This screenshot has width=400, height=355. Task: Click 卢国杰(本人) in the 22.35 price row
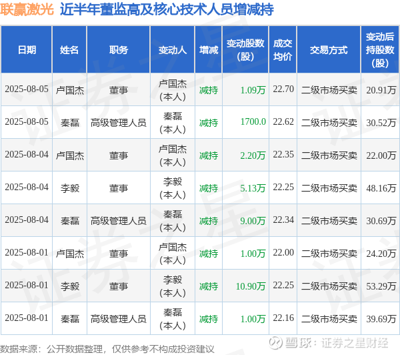(x=173, y=155)
